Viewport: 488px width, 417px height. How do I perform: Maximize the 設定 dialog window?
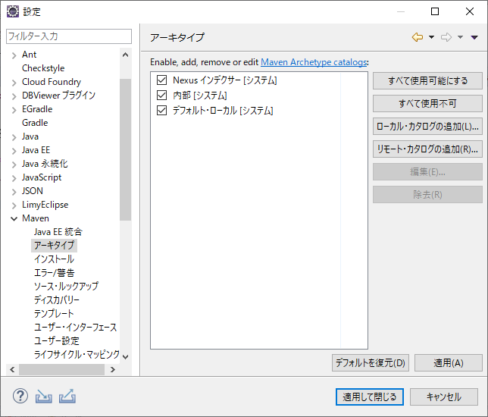435,11
